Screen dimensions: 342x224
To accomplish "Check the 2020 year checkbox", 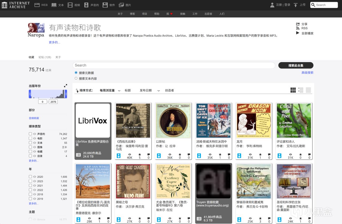I will [30, 177].
